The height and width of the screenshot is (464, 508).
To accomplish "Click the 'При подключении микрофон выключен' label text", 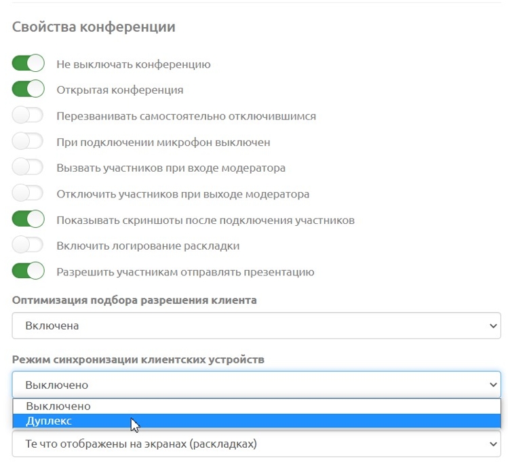I will 163,142.
